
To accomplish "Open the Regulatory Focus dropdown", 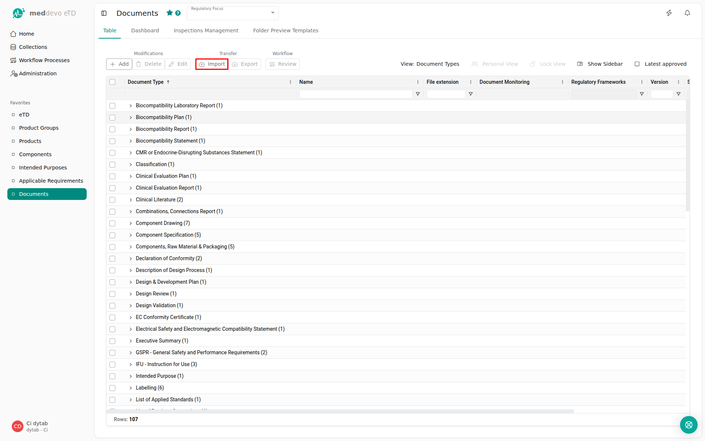I will (233, 13).
